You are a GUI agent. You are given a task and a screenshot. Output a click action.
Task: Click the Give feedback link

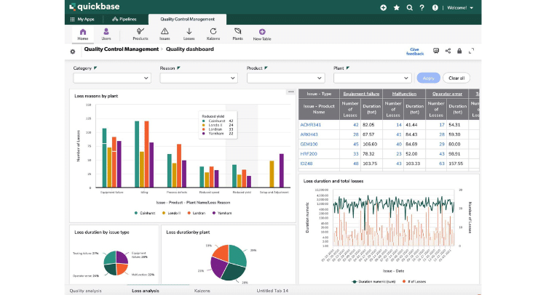click(415, 52)
